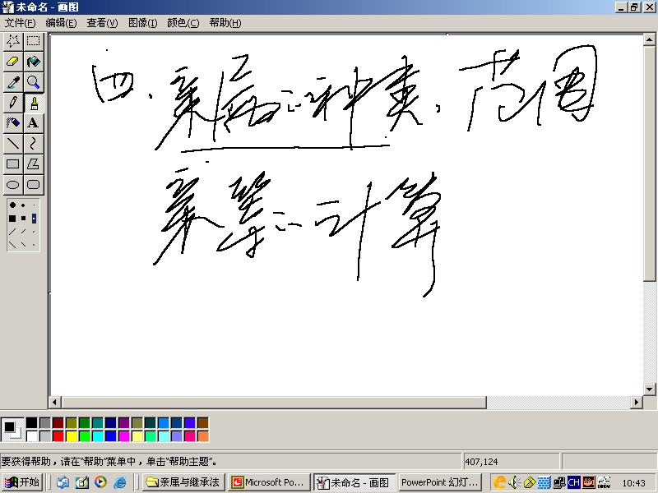Select the Eraser tool
658x493 pixels.
pyautogui.click(x=13, y=62)
